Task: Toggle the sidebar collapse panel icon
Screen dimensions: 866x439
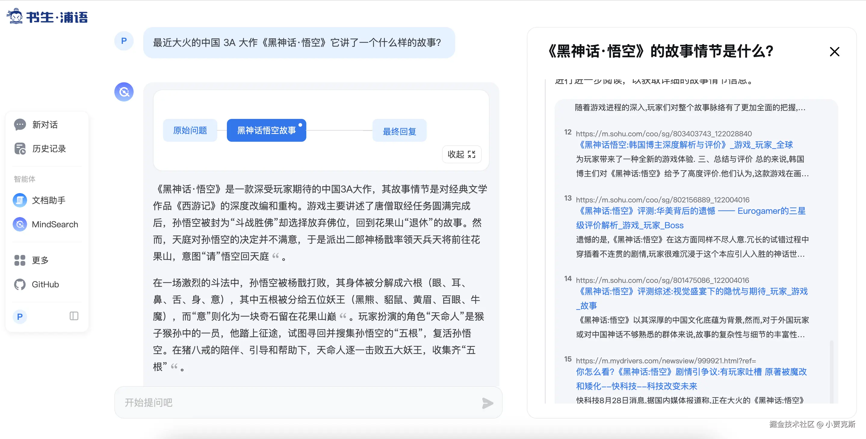Action: [74, 316]
